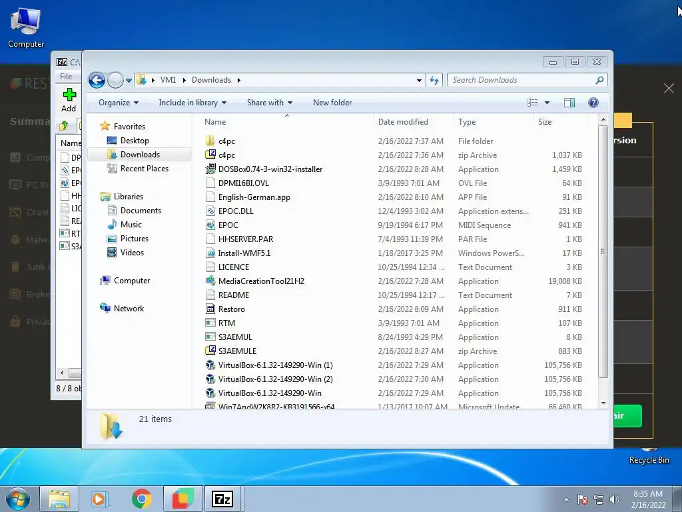Open Desktop in Favorites
The width and height of the screenshot is (682, 512).
(129, 141)
